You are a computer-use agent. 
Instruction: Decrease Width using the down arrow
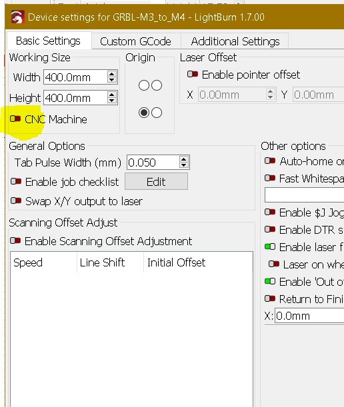[x=112, y=80]
